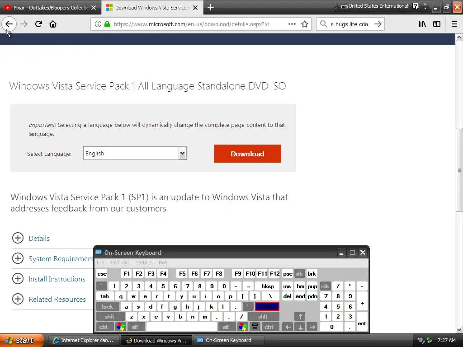463x347 pixels.
Task: Toggle the sidebar view icon
Action: 437,24
